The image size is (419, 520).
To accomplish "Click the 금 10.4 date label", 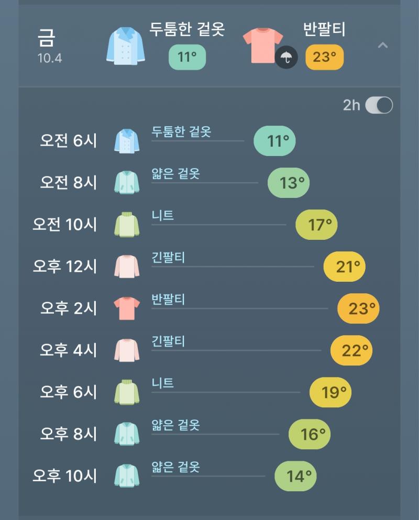I will tap(48, 45).
